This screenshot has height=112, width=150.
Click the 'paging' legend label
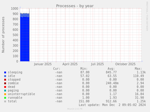point(13,91)
